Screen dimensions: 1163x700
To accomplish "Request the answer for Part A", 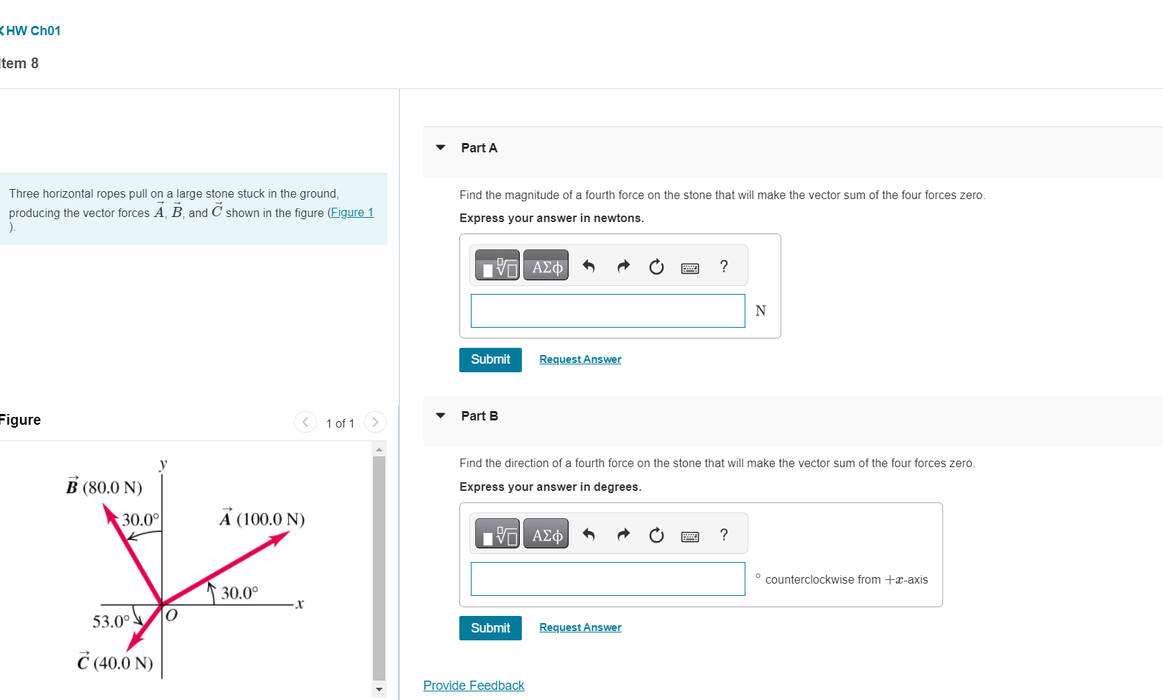I will (x=580, y=359).
